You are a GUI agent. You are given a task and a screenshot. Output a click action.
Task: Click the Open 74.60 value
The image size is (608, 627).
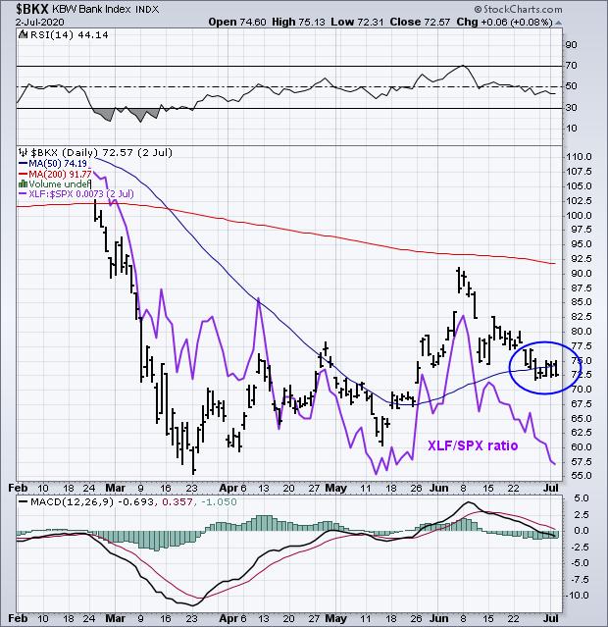(x=237, y=22)
